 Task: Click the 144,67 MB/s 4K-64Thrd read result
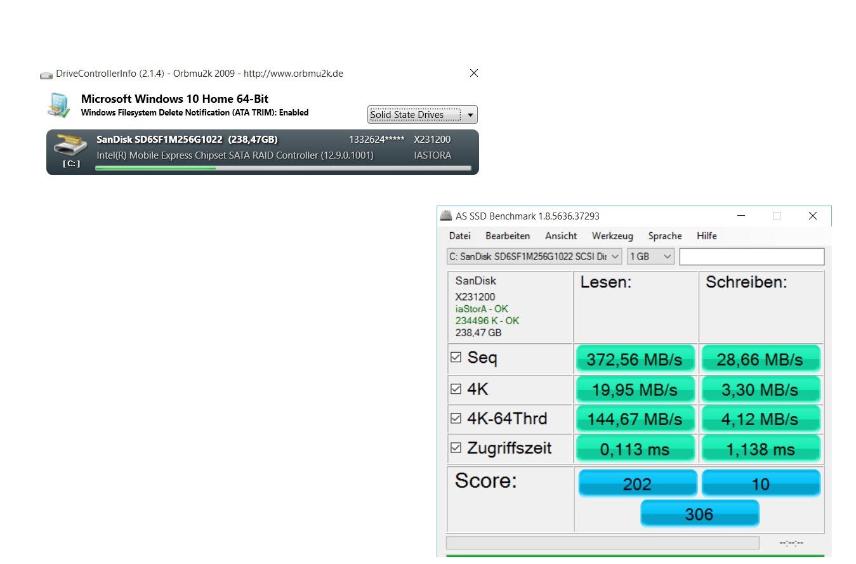click(x=635, y=419)
